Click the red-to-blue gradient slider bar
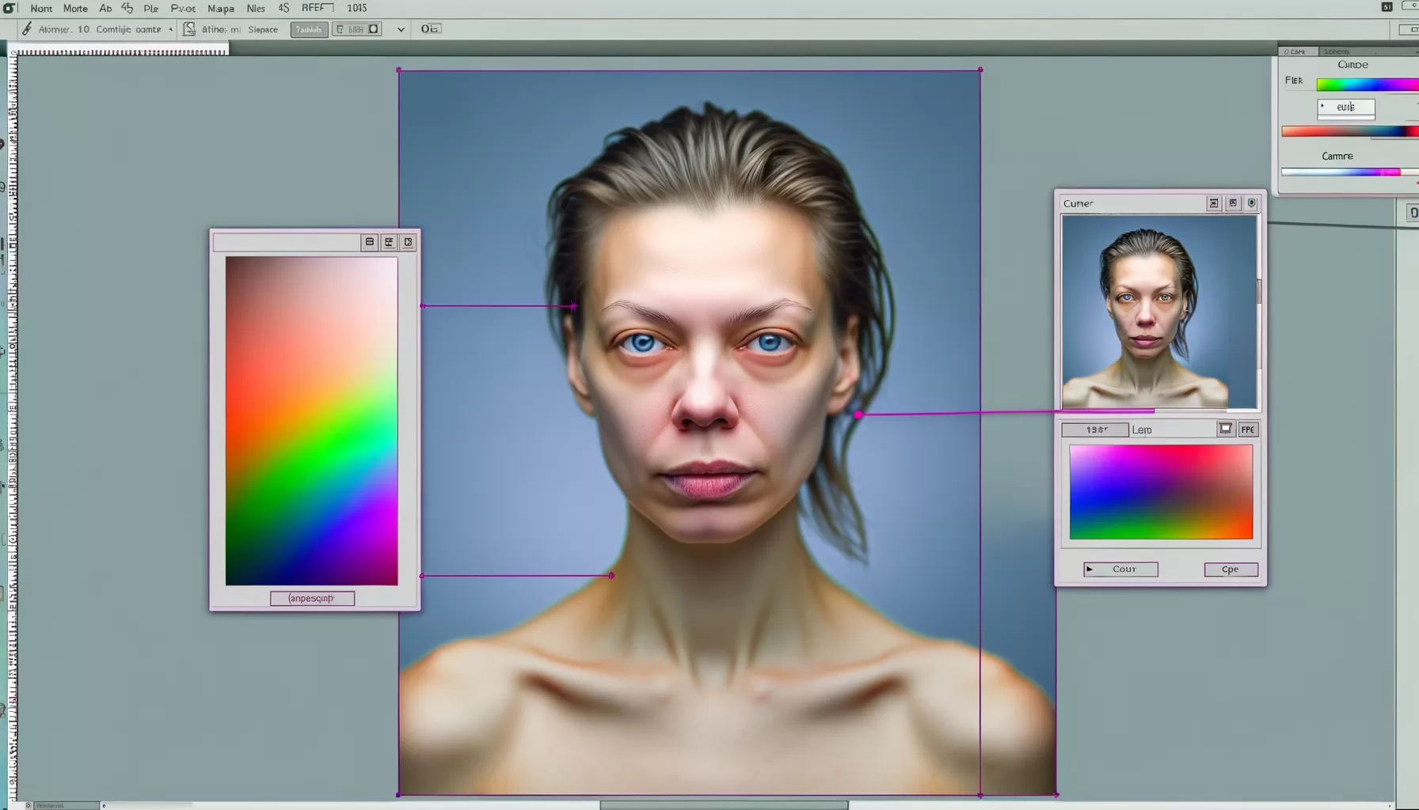This screenshot has width=1419, height=810. (1350, 131)
